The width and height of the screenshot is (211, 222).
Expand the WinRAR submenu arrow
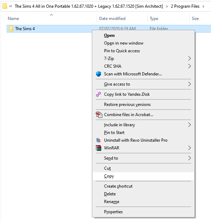(189, 148)
